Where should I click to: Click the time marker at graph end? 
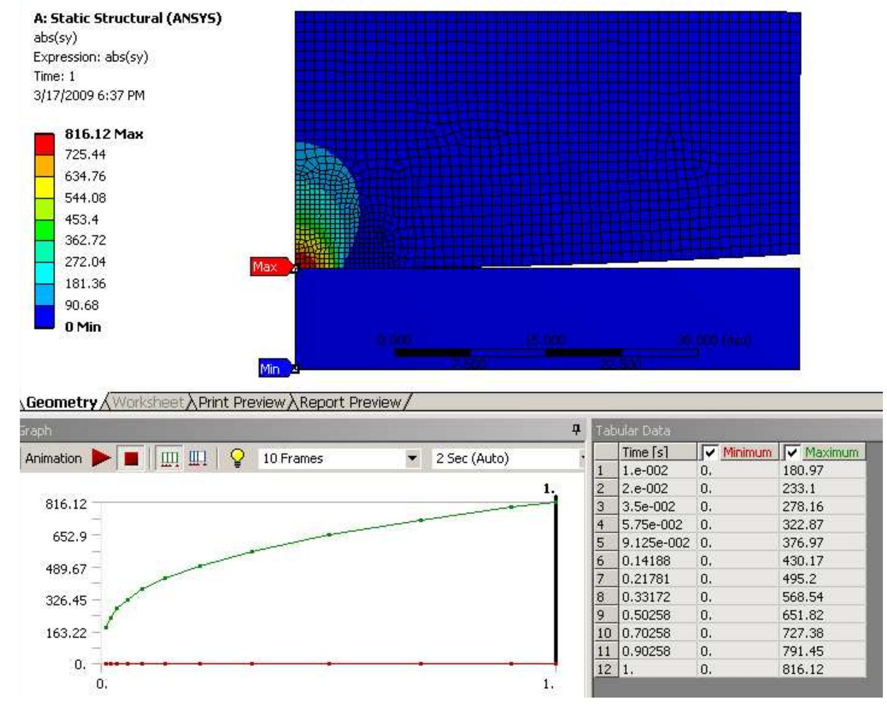(556, 579)
